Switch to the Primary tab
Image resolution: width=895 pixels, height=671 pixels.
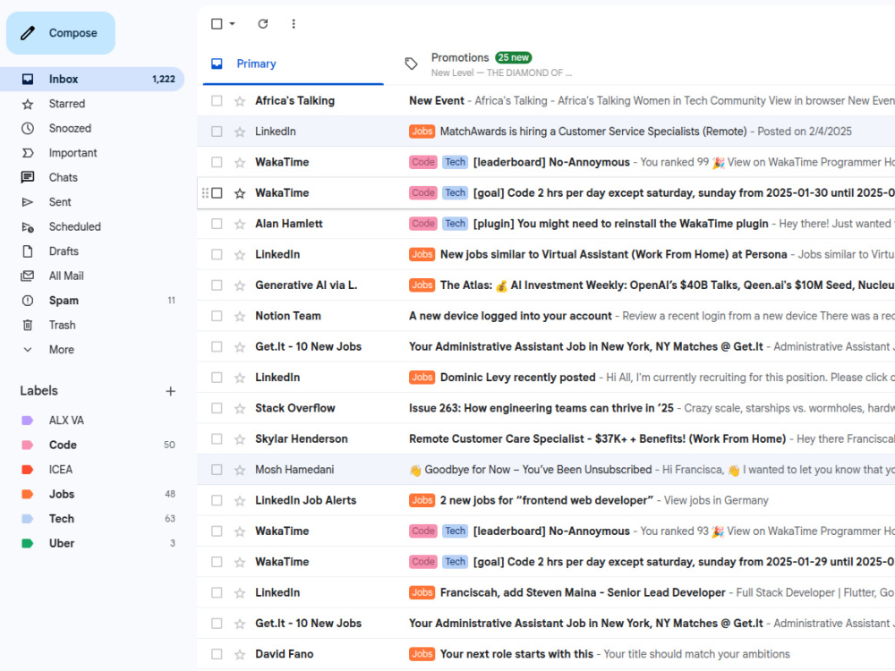294,64
